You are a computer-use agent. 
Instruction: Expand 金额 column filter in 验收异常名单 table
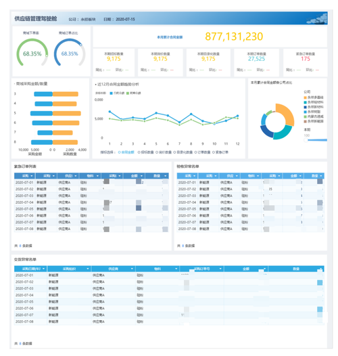(x=300, y=176)
